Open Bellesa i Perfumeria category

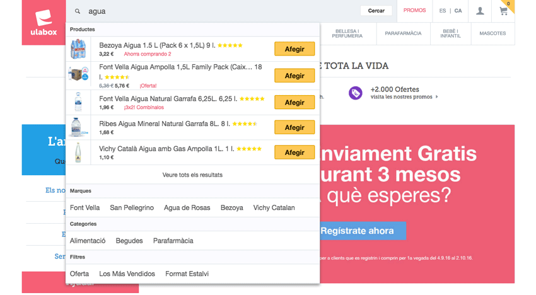[x=347, y=33]
